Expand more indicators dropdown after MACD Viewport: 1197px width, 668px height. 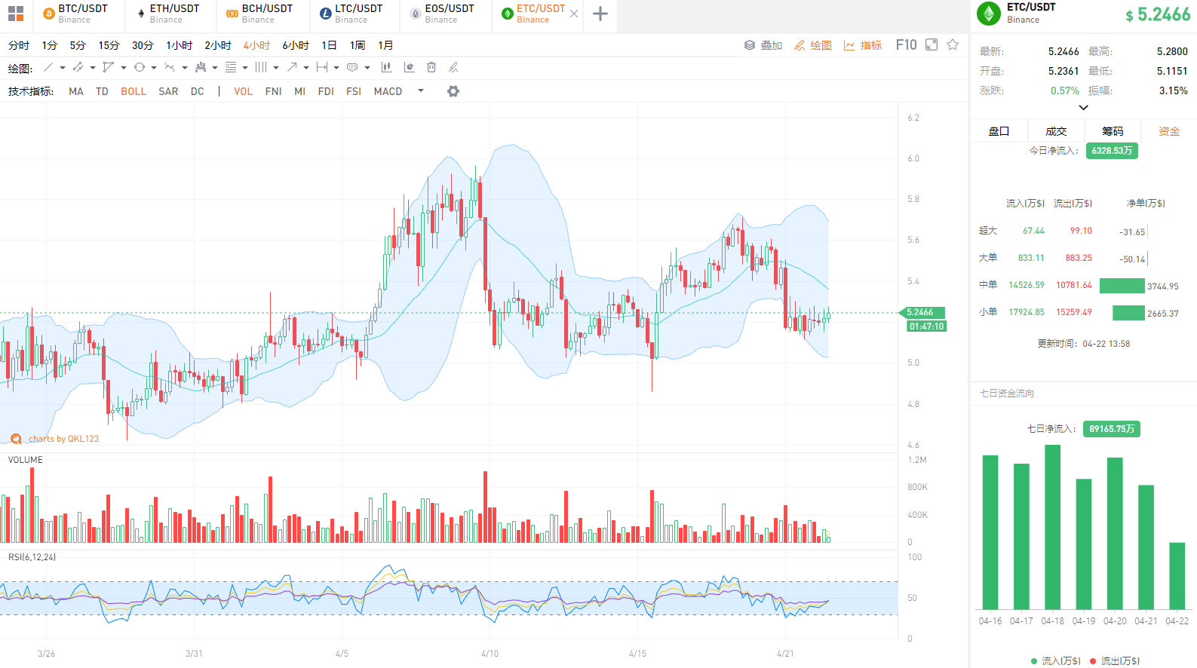click(x=421, y=91)
